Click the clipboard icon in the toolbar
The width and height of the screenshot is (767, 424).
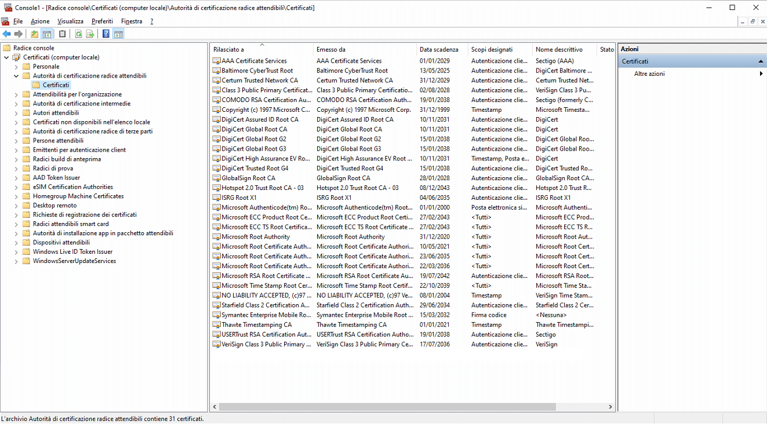click(63, 34)
